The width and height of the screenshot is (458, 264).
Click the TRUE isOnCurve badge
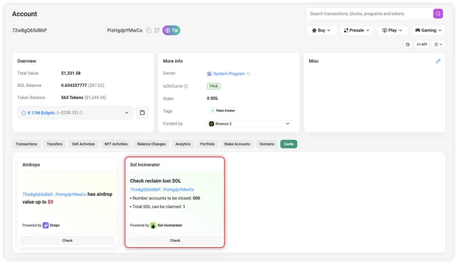[214, 86]
